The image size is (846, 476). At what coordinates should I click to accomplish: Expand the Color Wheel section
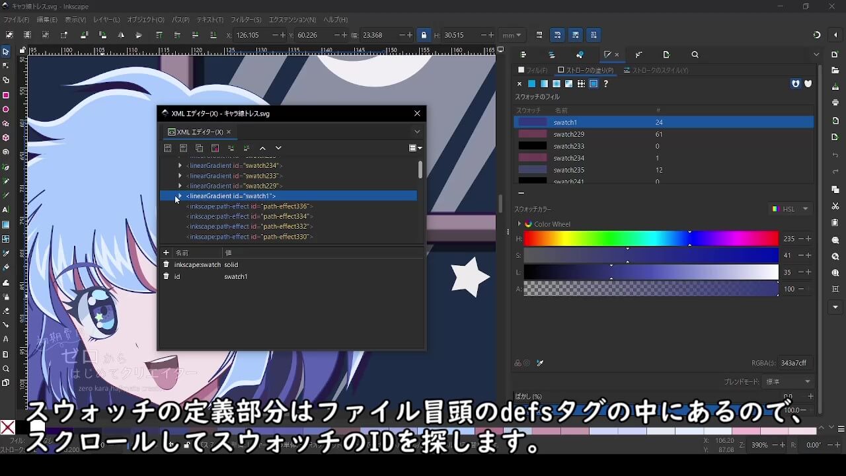pyautogui.click(x=519, y=224)
